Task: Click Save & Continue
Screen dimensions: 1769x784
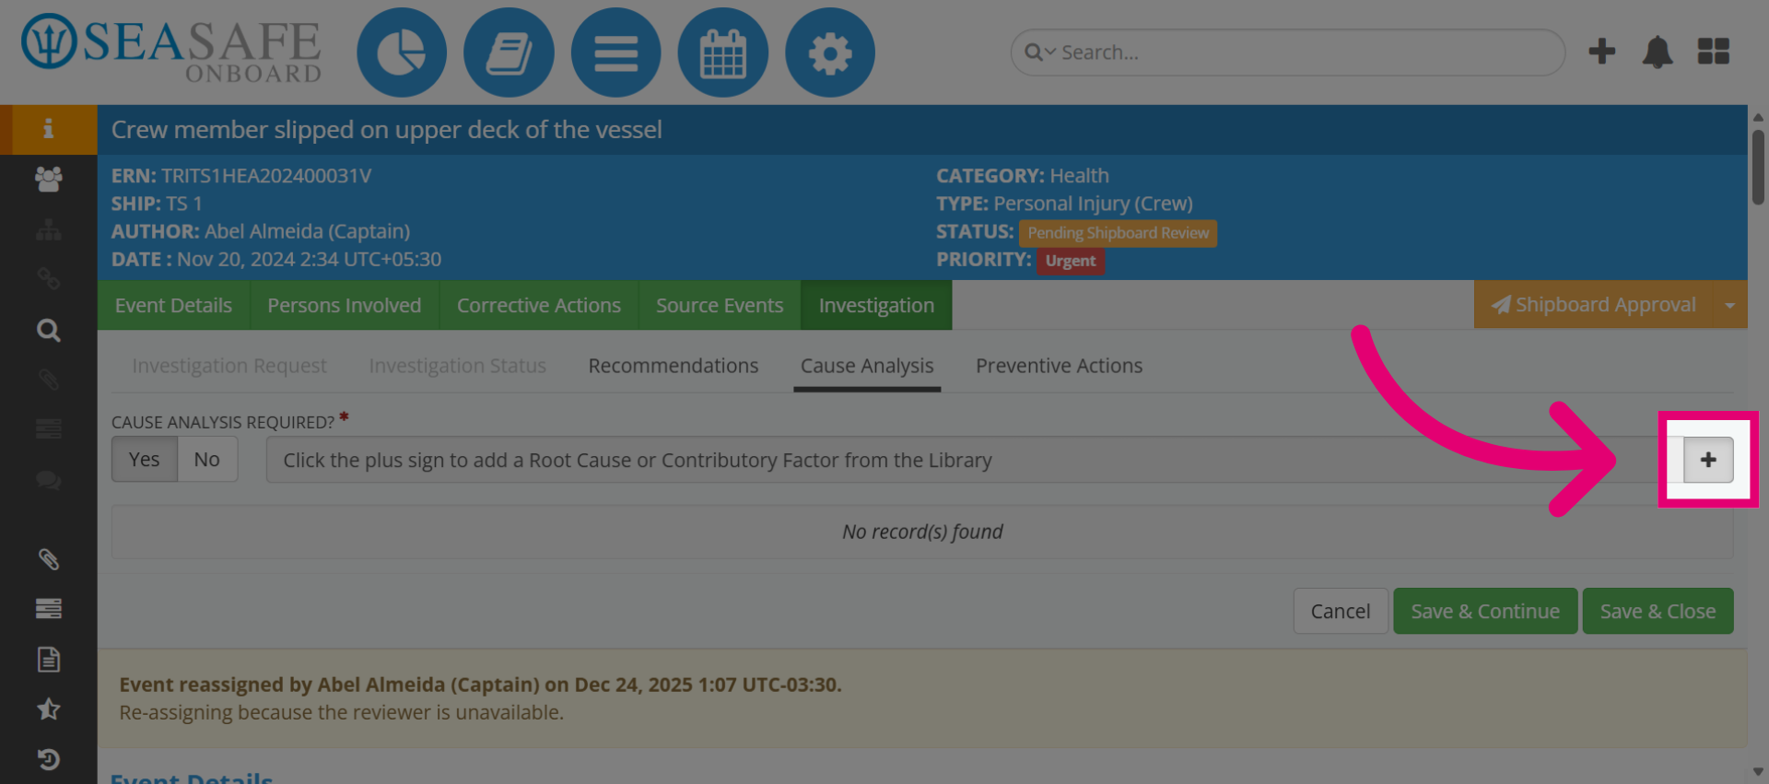Action: 1485,611
